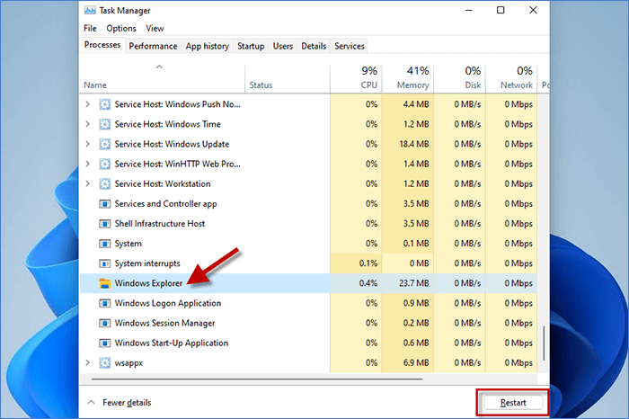The image size is (629, 419).
Task: Select the Services and Controller app name
Action: pyautogui.click(x=165, y=204)
